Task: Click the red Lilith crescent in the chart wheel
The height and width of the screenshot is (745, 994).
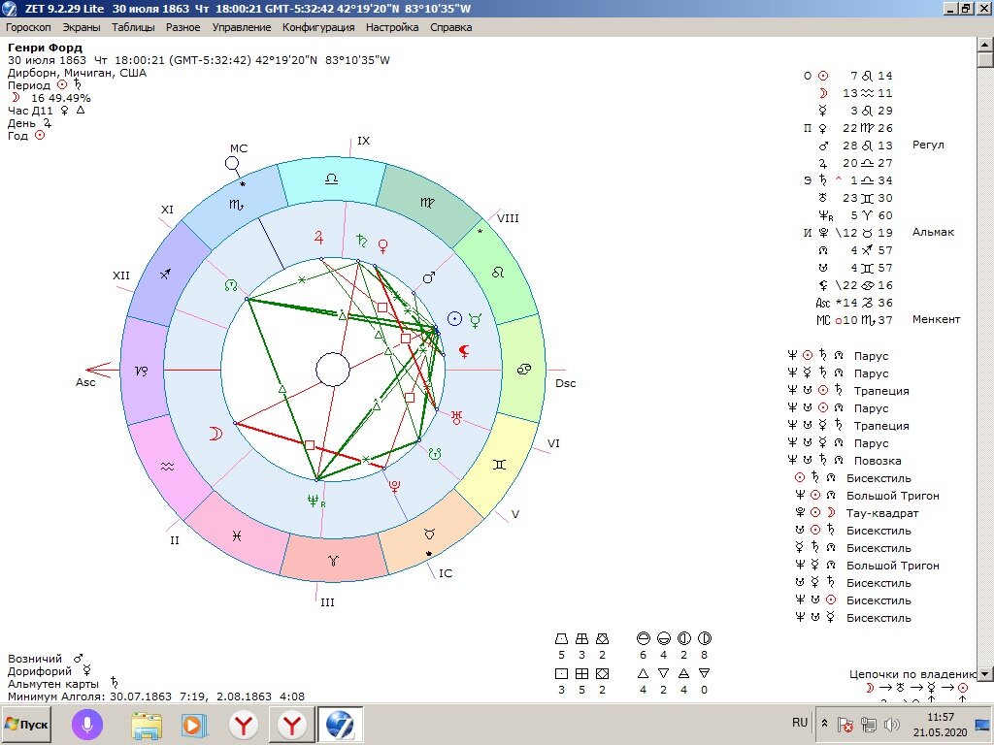Action: (x=465, y=351)
